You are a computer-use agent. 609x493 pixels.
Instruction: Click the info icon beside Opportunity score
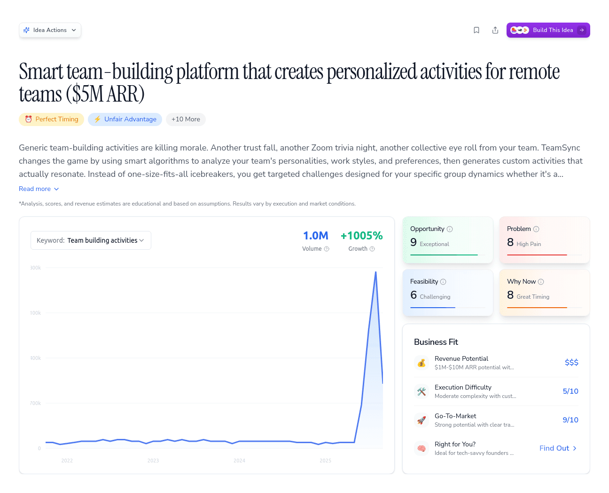click(x=450, y=229)
